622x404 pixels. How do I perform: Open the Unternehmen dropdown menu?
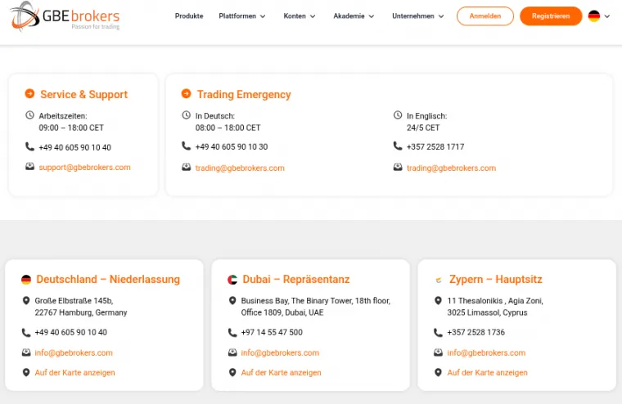(418, 16)
